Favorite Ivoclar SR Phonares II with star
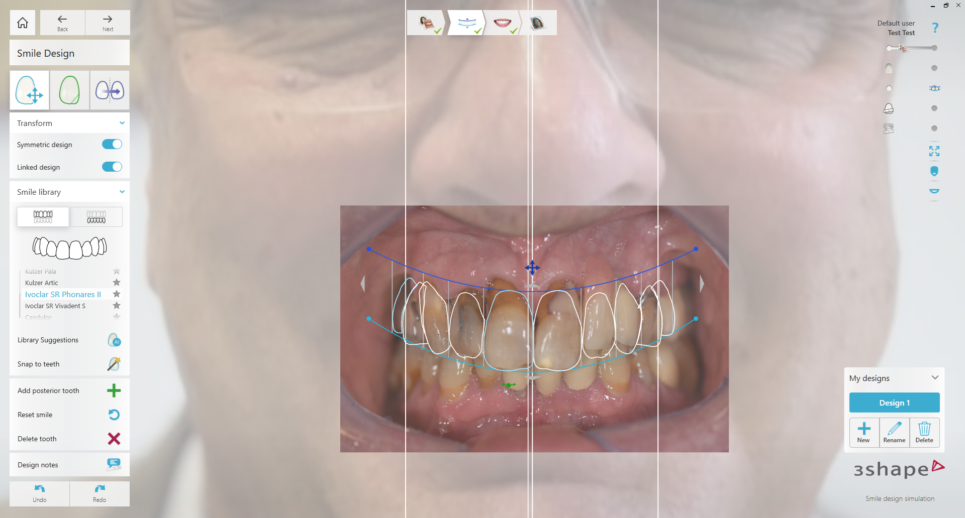 117,294
